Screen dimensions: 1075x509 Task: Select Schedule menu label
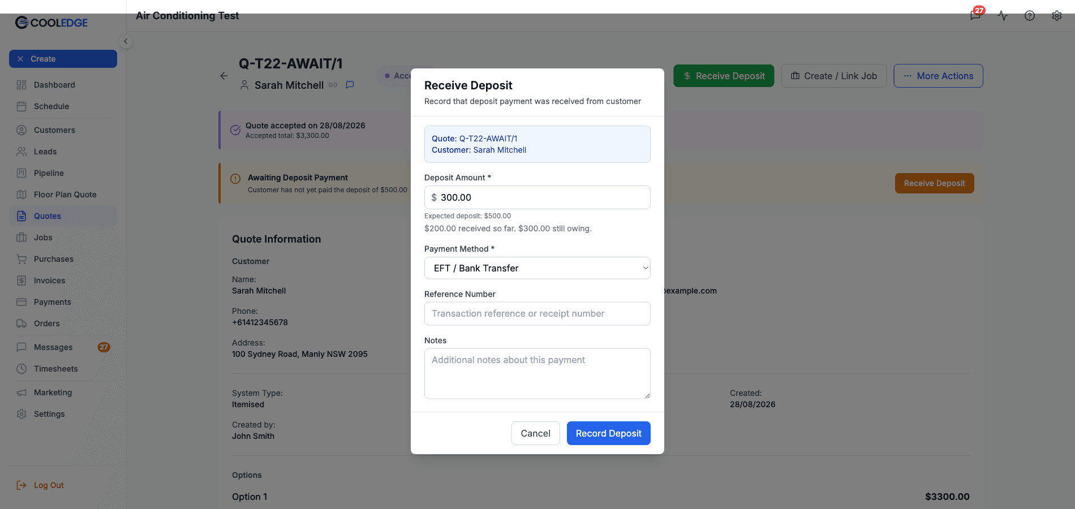coord(51,106)
